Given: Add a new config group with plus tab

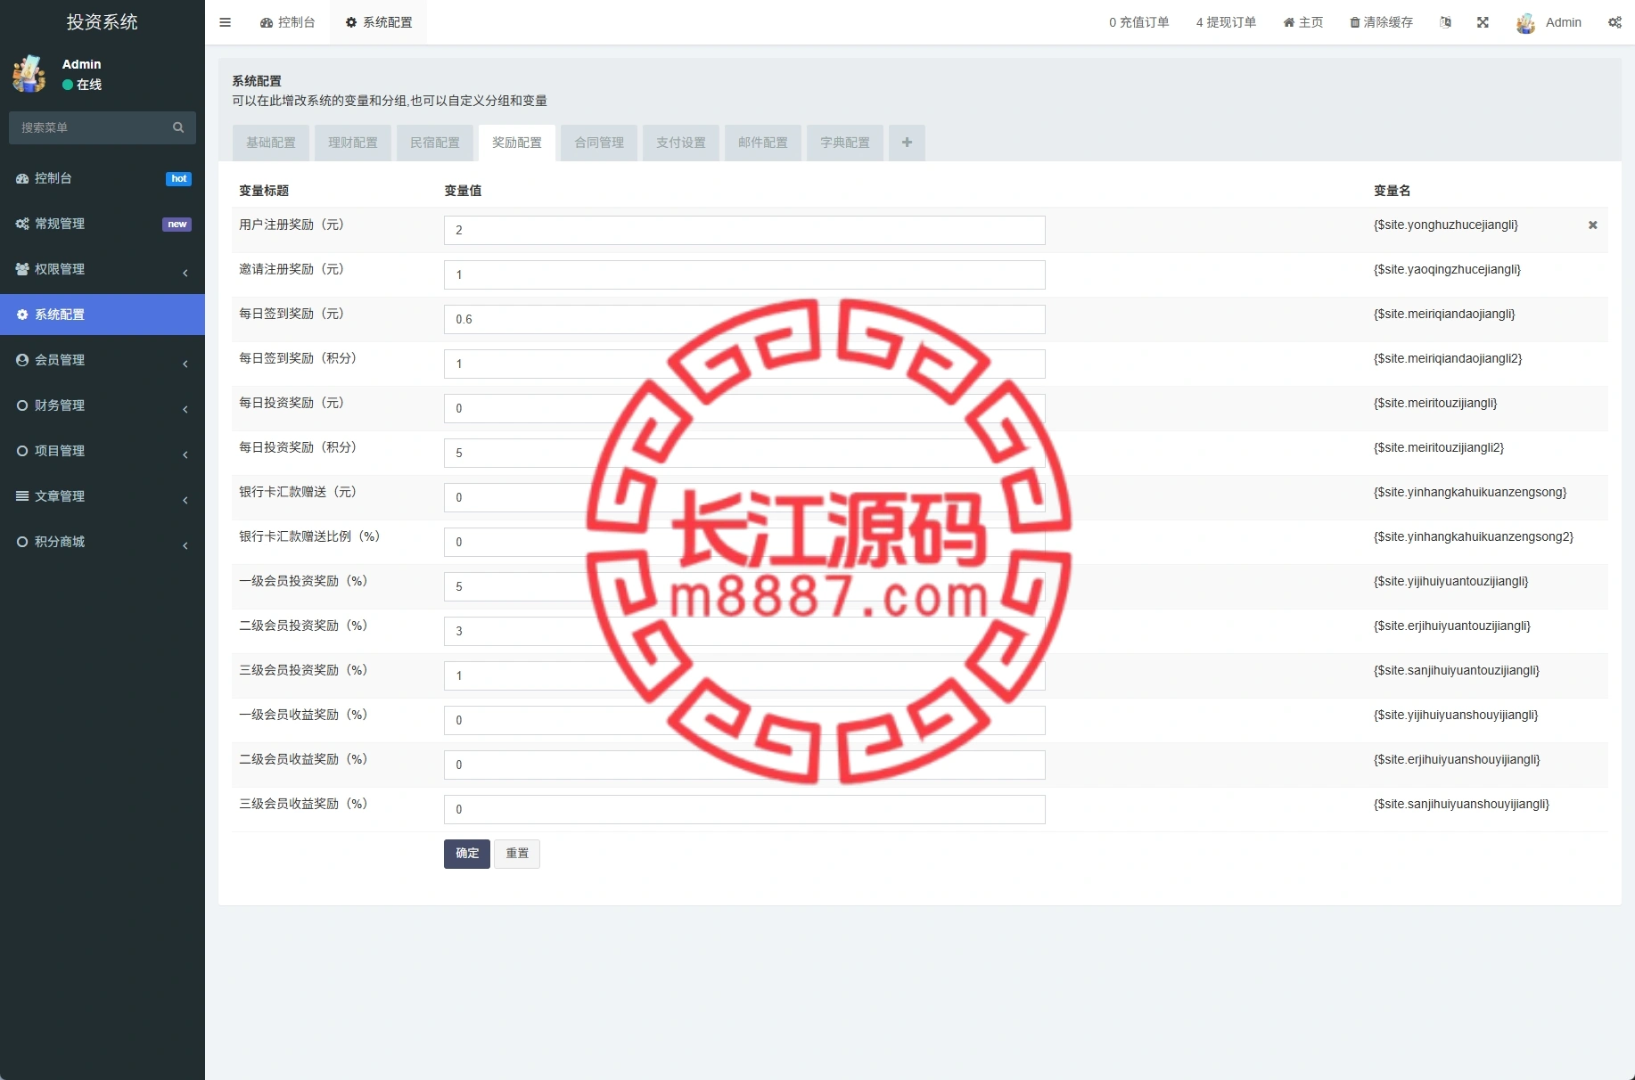Looking at the screenshot, I should pyautogui.click(x=907, y=143).
